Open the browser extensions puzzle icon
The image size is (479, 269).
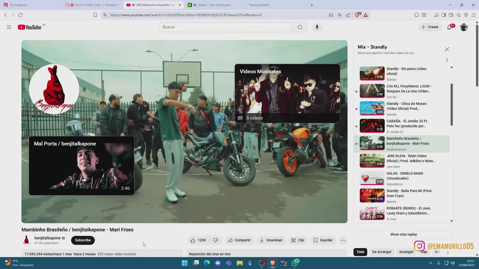[x=417, y=15]
